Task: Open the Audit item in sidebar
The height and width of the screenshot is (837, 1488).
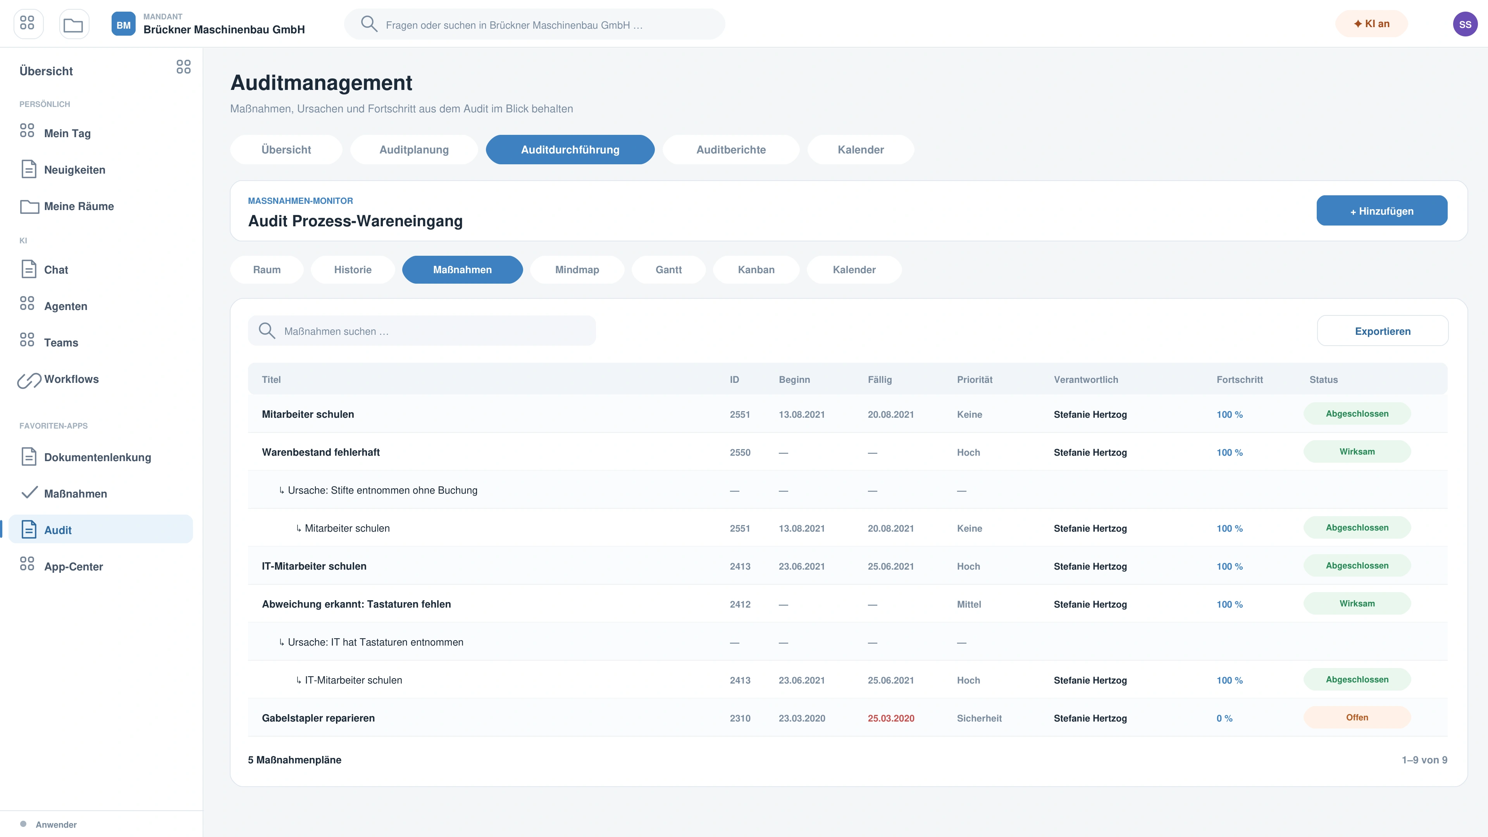Action: (100, 530)
